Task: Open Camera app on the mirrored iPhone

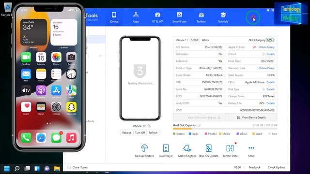Action: [x=71, y=58]
